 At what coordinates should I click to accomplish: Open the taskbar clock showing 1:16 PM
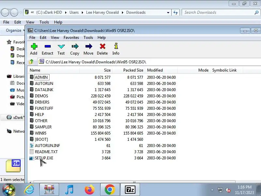pyautogui.click(x=244, y=190)
